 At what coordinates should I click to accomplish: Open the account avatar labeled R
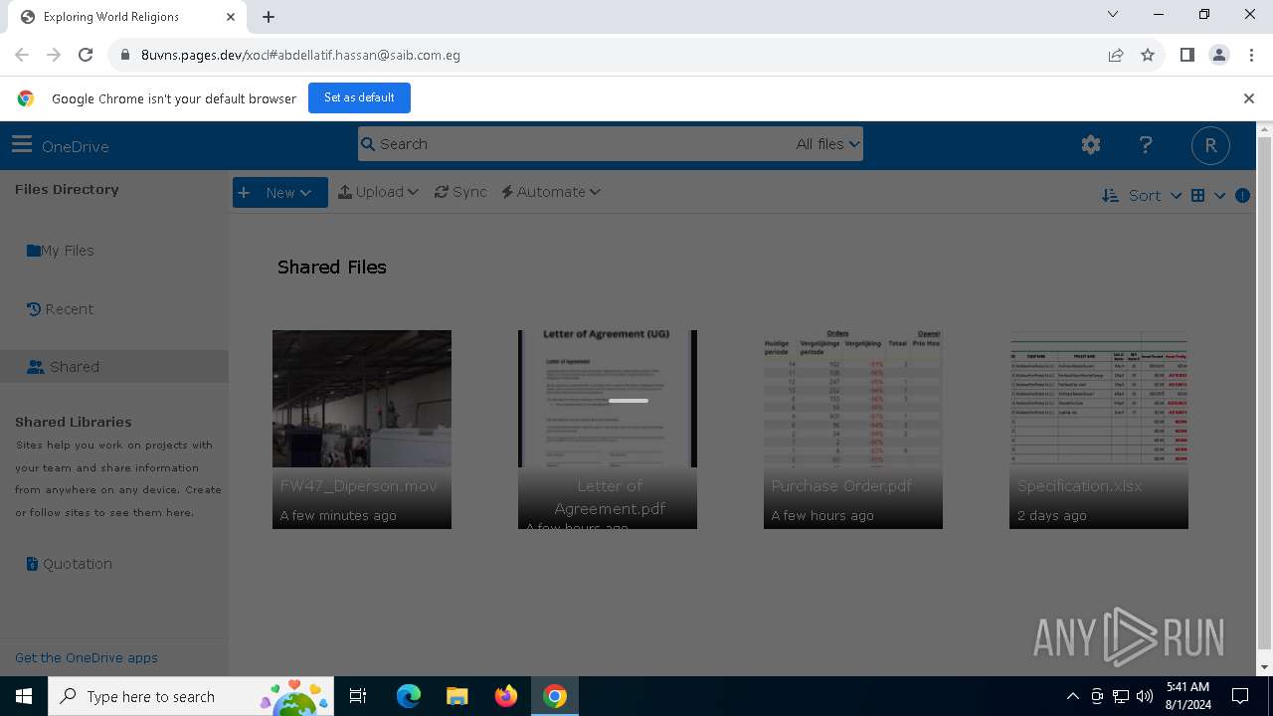tap(1210, 145)
